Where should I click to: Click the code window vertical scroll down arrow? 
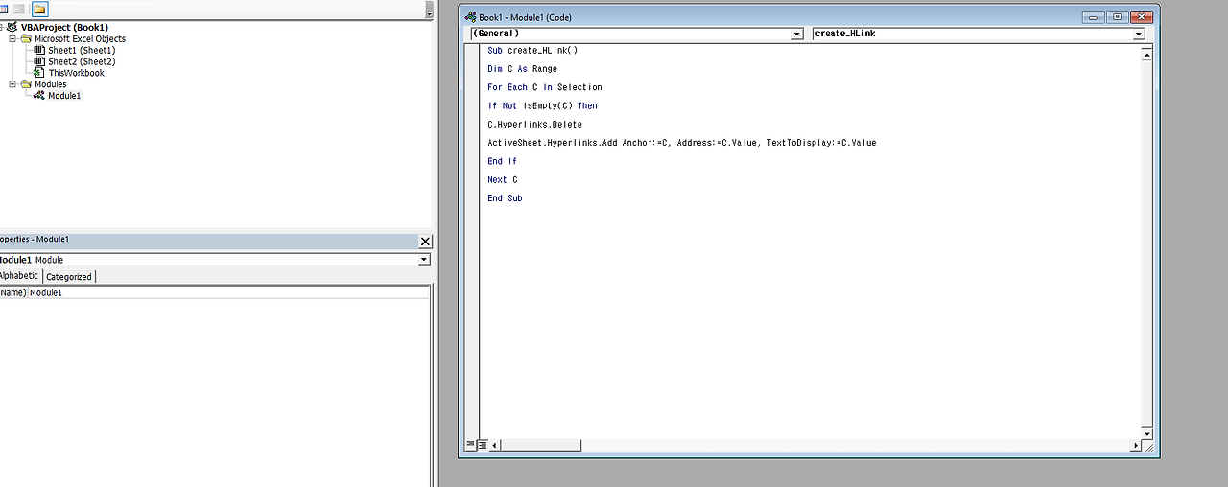(1146, 433)
